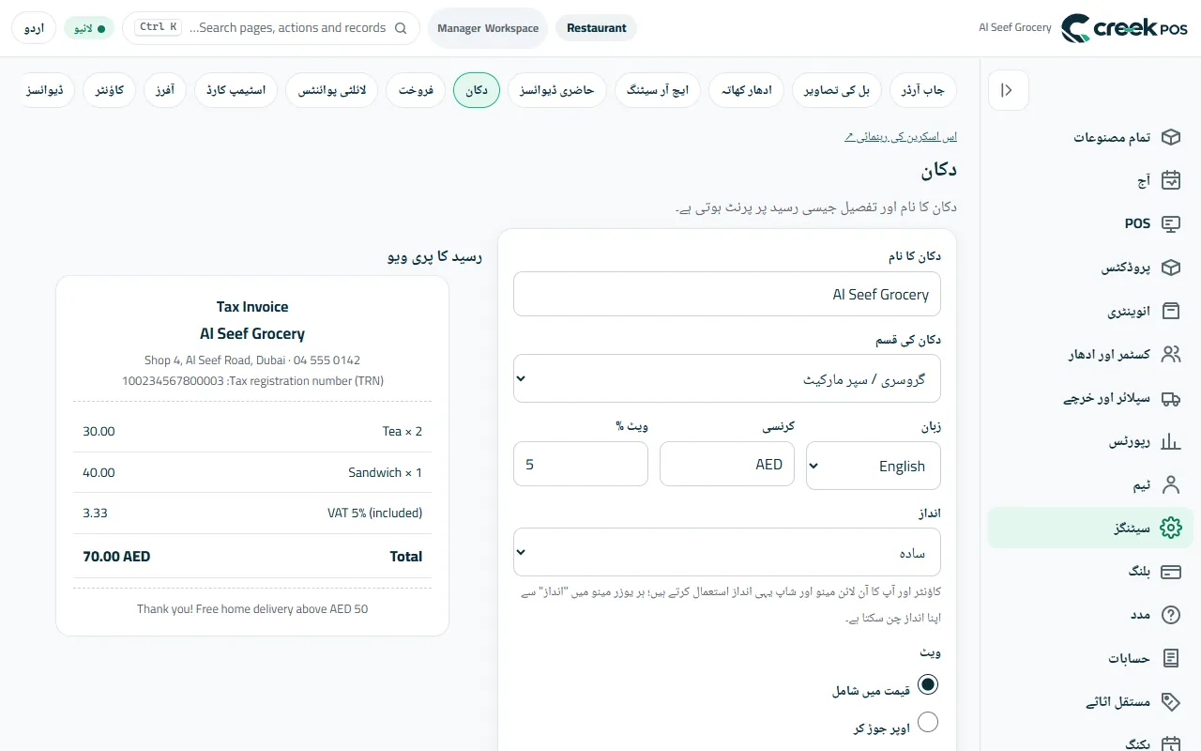Click the بلنگ credit card icon

click(1170, 572)
